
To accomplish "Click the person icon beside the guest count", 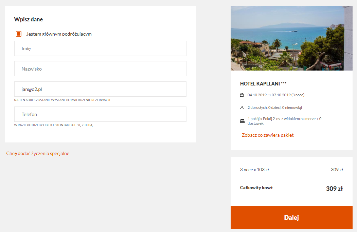I will [x=242, y=108].
